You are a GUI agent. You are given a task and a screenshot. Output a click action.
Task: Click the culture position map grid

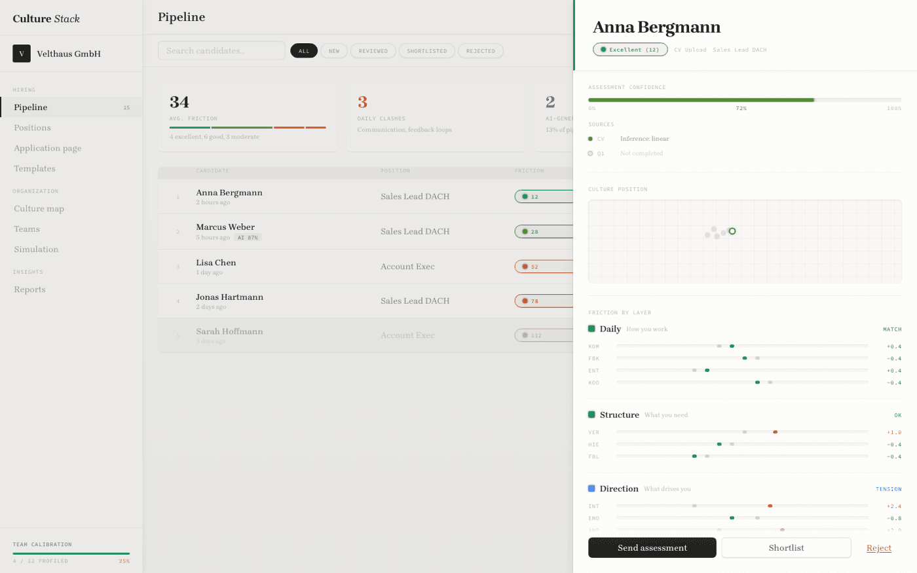point(745,242)
